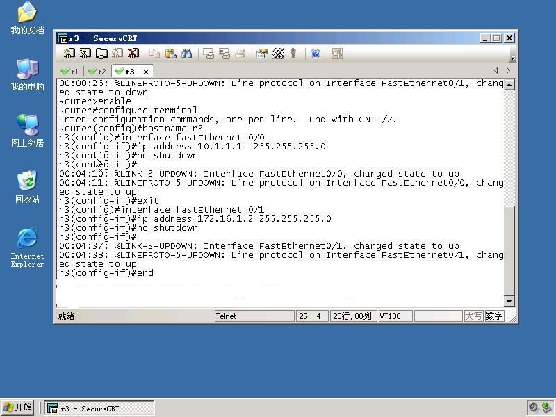Viewport: 556px width, 417px height.
Task: Click the VT100 status bar entry
Action: tap(395, 316)
